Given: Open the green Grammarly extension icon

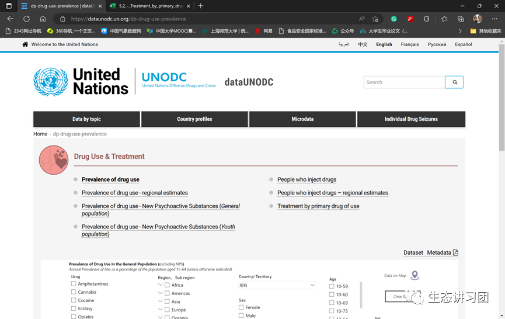Looking at the screenshot, I should [393, 19].
